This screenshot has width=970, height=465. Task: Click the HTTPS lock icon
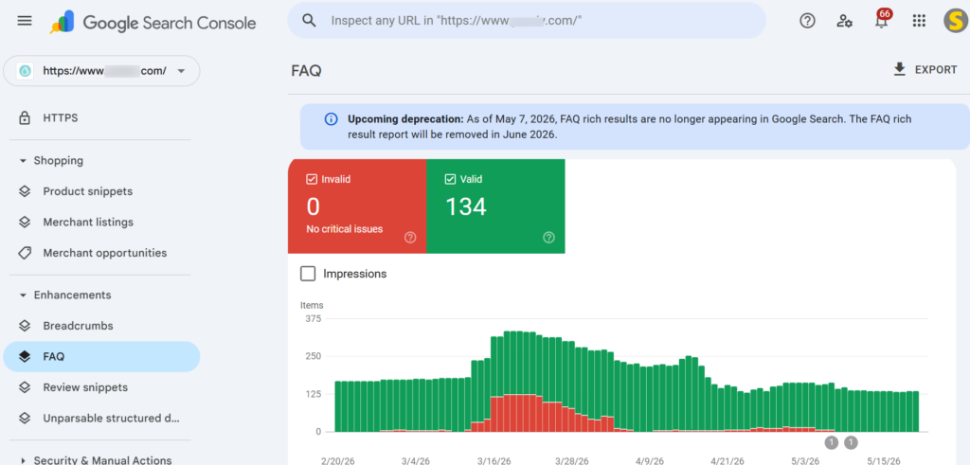point(25,117)
